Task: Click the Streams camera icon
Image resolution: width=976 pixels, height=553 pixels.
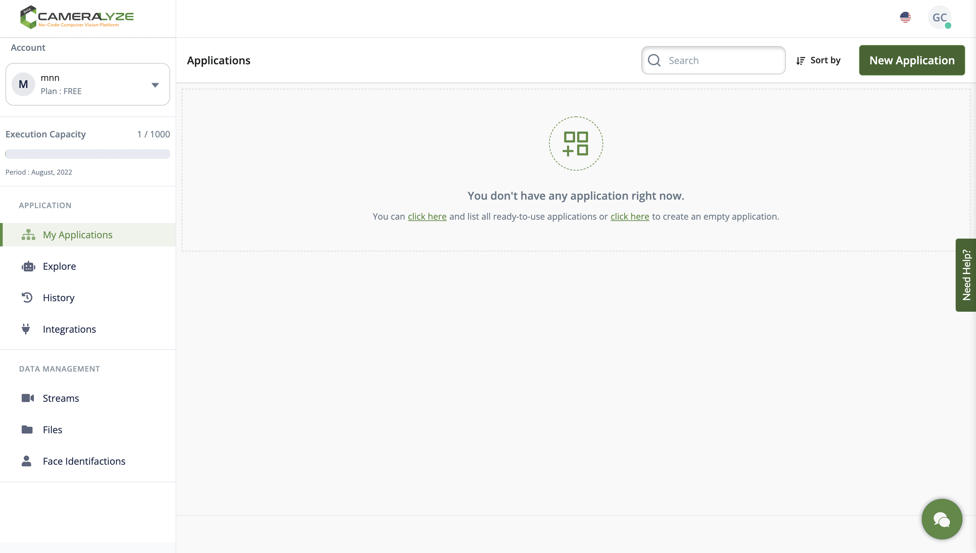Action: [27, 398]
